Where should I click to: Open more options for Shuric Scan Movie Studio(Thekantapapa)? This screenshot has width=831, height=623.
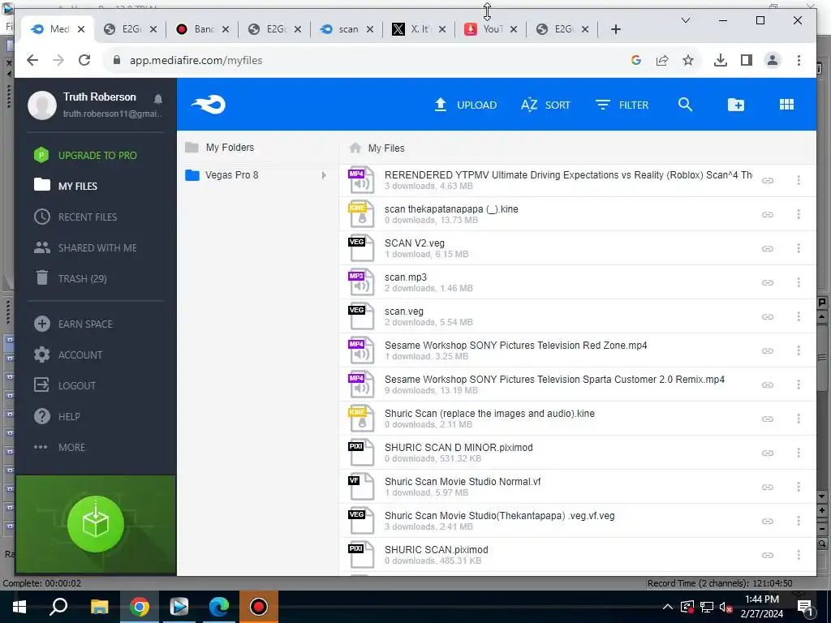point(799,521)
